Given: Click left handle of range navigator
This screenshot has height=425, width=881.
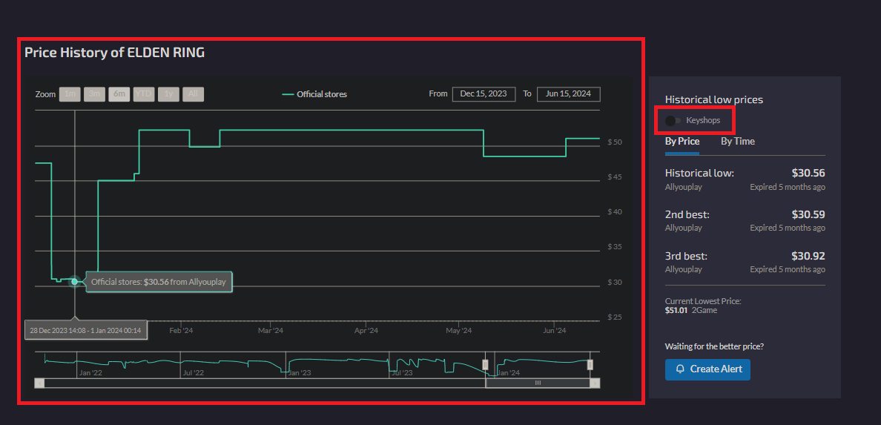Looking at the screenshot, I should tap(486, 364).
